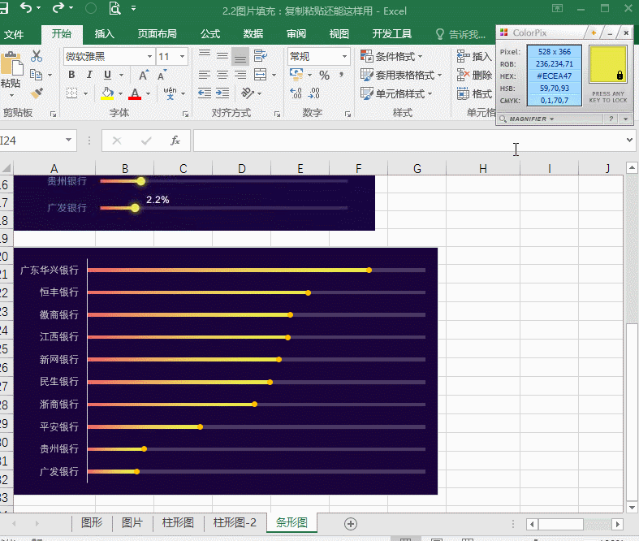The image size is (639, 541).
Task: Align cell text left
Action: (x=205, y=75)
